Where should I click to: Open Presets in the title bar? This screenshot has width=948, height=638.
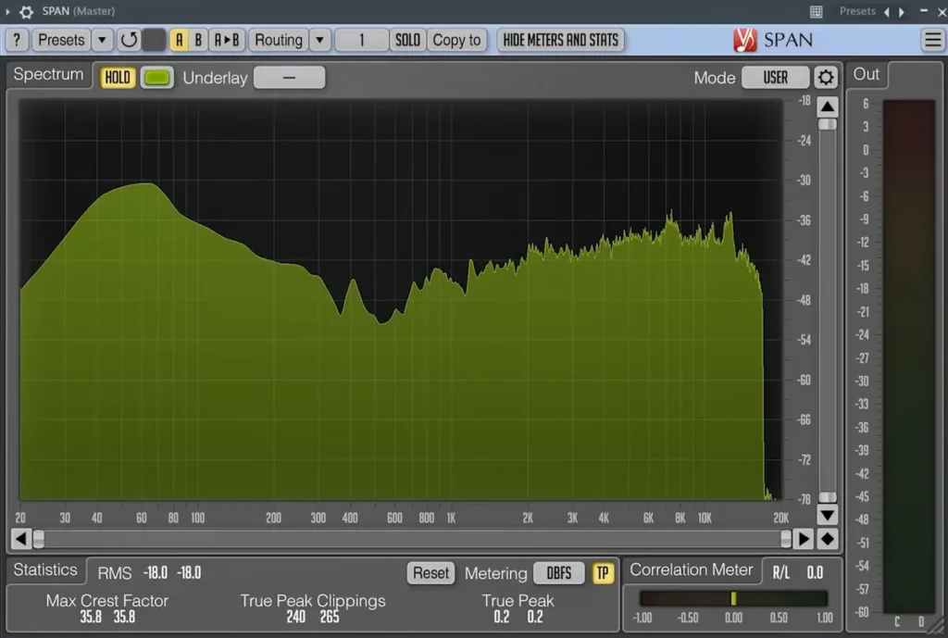pos(857,11)
